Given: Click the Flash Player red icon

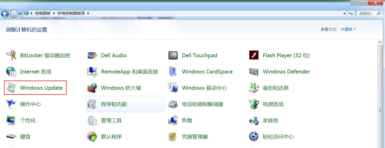Looking at the screenshot, I should click(x=254, y=55).
